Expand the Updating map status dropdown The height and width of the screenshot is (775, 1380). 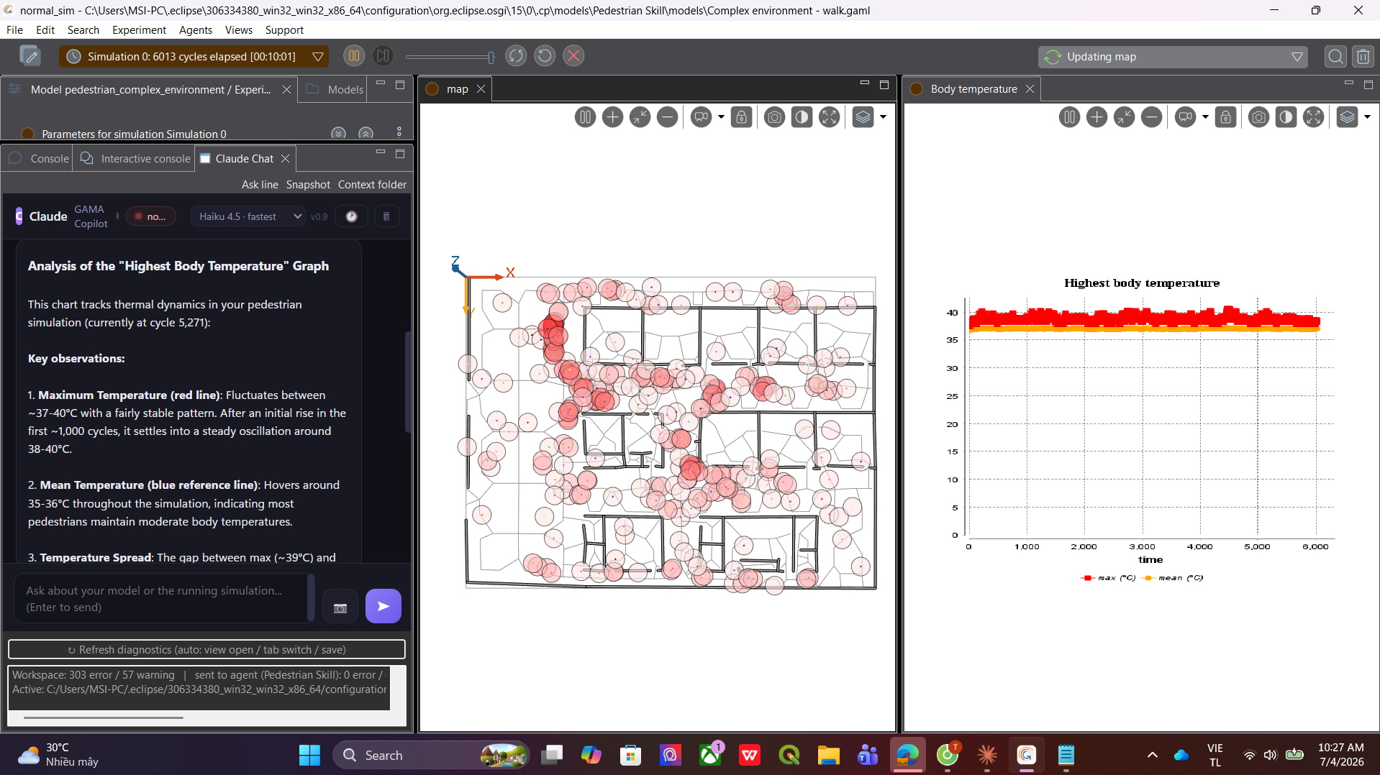[x=1297, y=57]
